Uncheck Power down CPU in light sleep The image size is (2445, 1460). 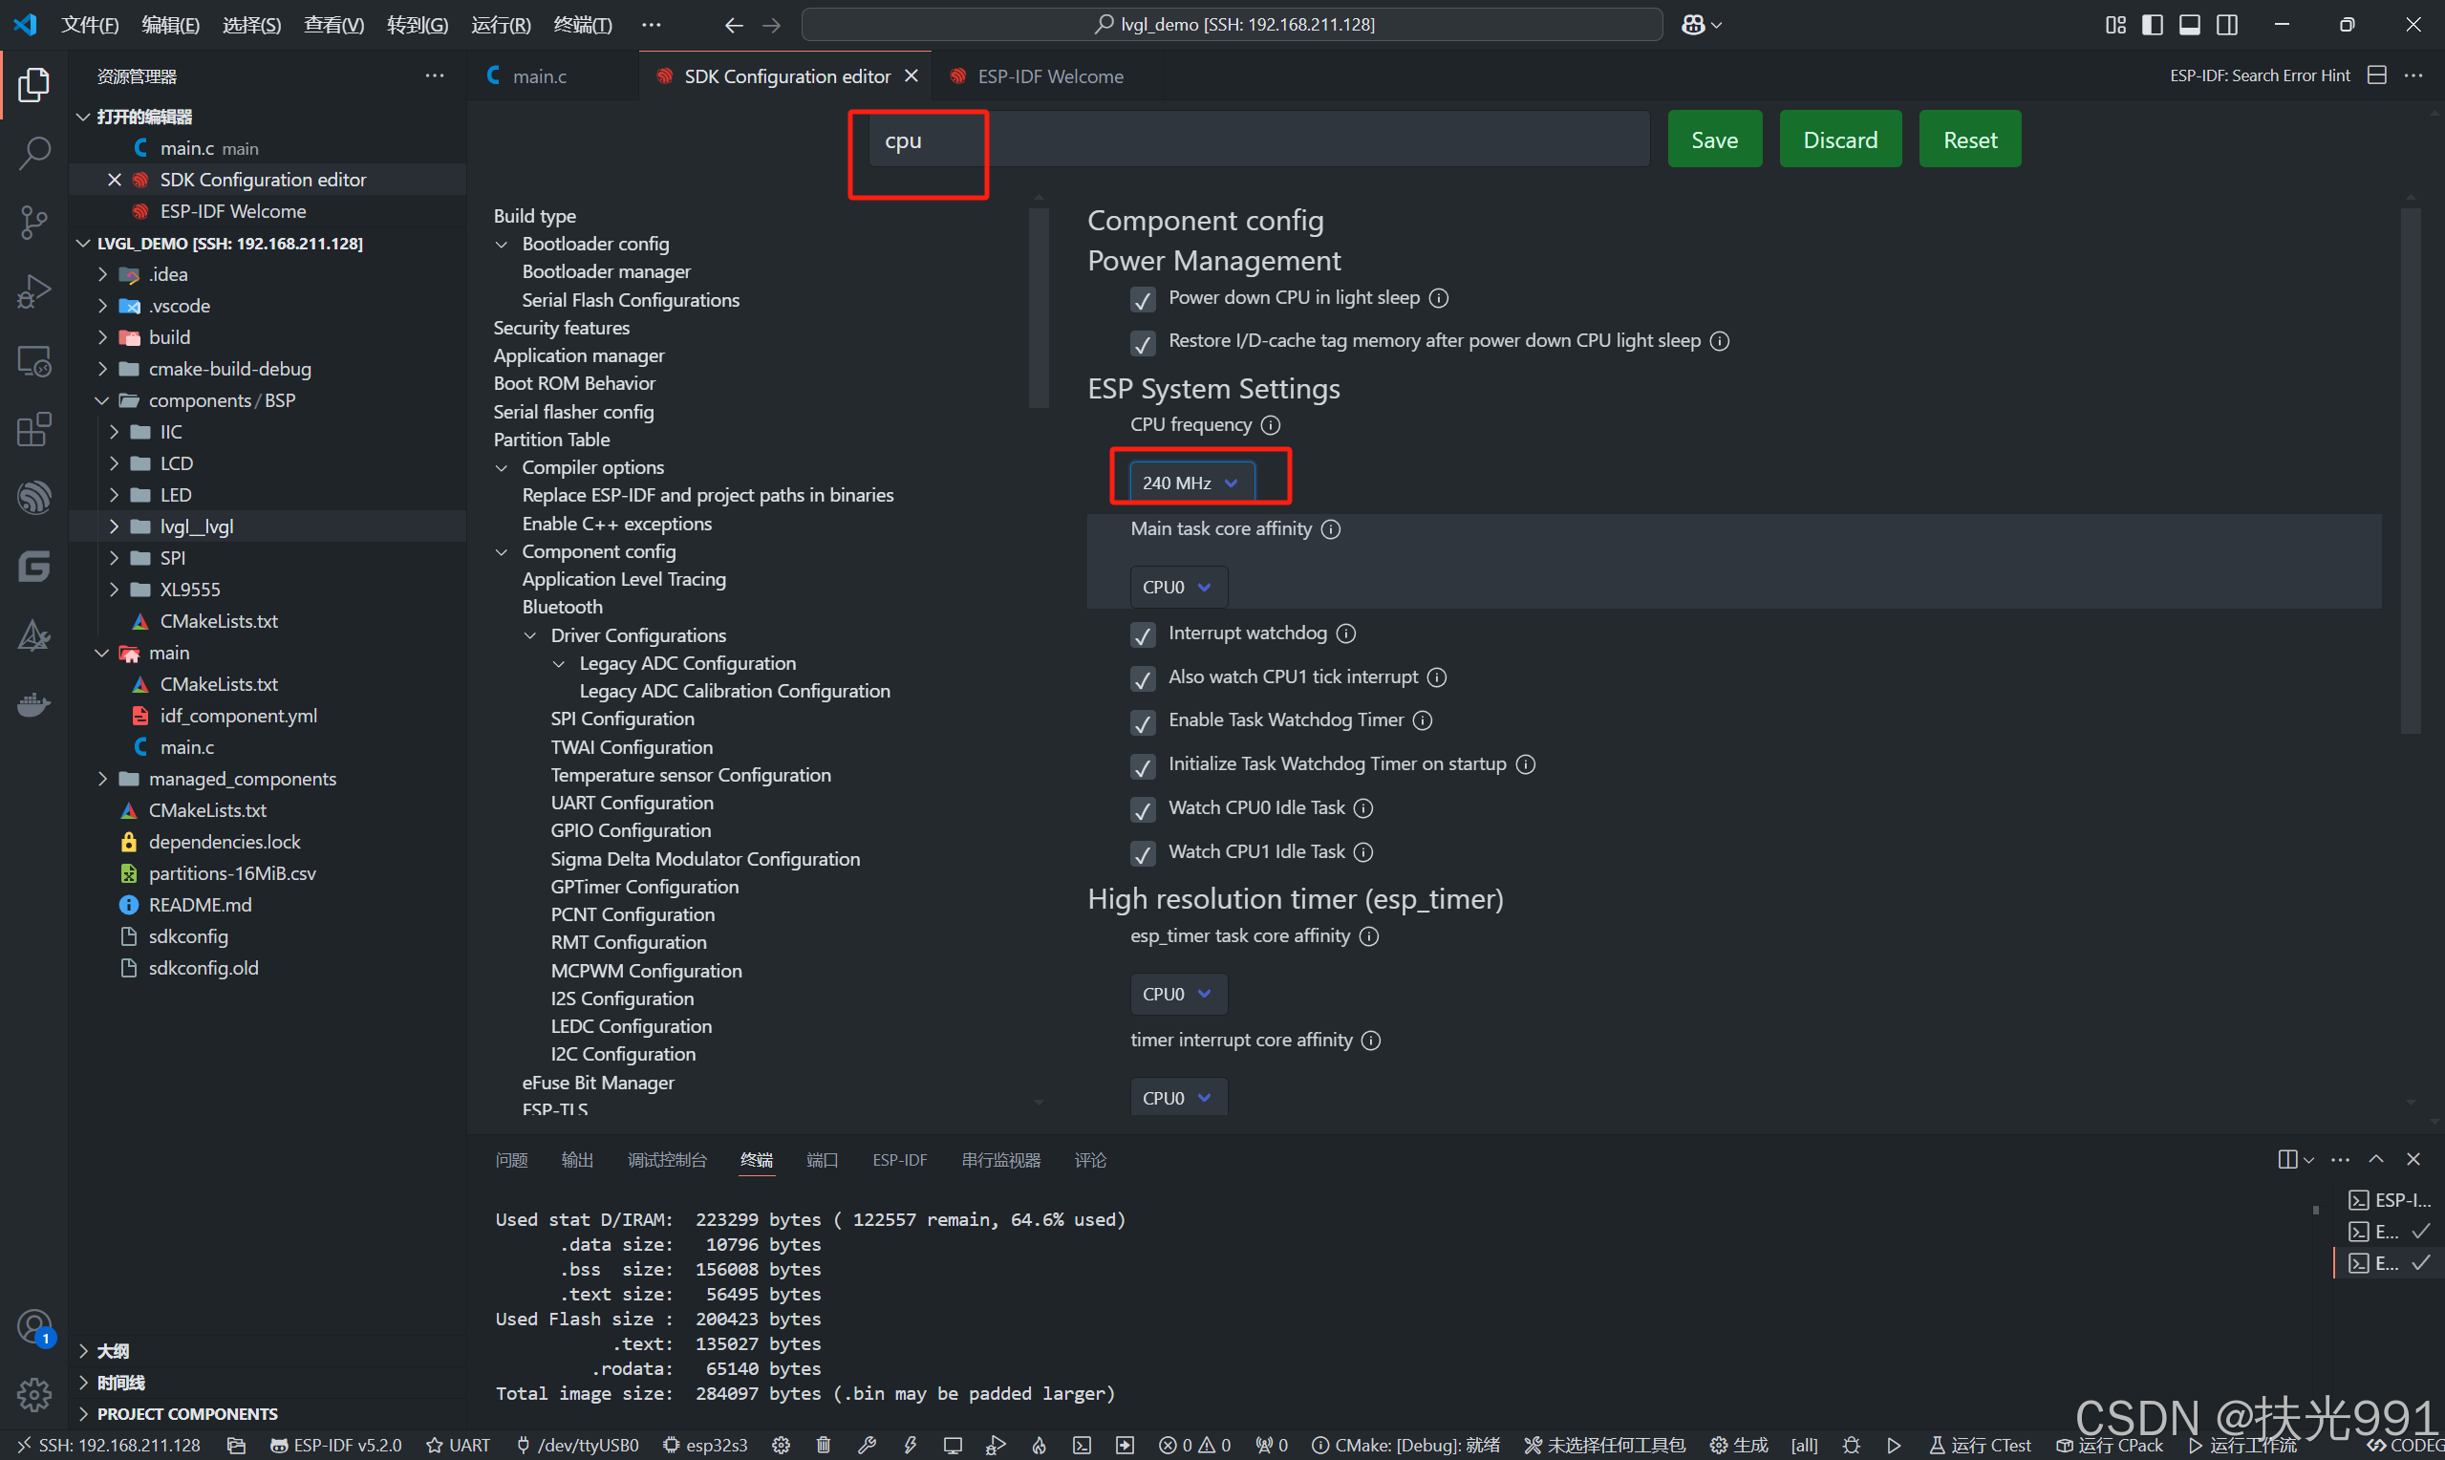1143,300
